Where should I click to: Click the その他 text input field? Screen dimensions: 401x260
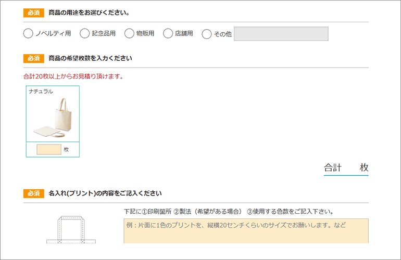click(x=281, y=34)
